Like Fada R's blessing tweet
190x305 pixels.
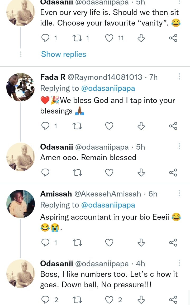(x=109, y=126)
